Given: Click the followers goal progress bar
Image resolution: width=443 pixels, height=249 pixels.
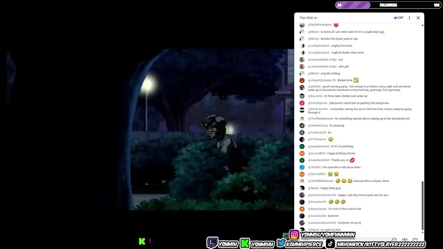Looking at the screenshot, I should pyautogui.click(x=388, y=5).
